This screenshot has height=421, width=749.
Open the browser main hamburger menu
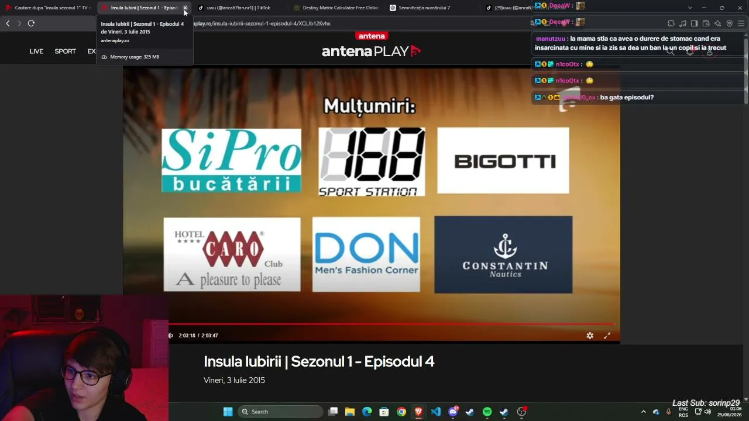[741, 23]
